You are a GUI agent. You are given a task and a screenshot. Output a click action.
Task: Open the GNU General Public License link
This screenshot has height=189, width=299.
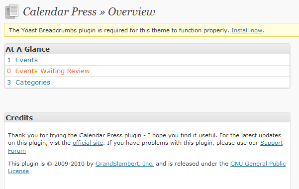click(258, 164)
